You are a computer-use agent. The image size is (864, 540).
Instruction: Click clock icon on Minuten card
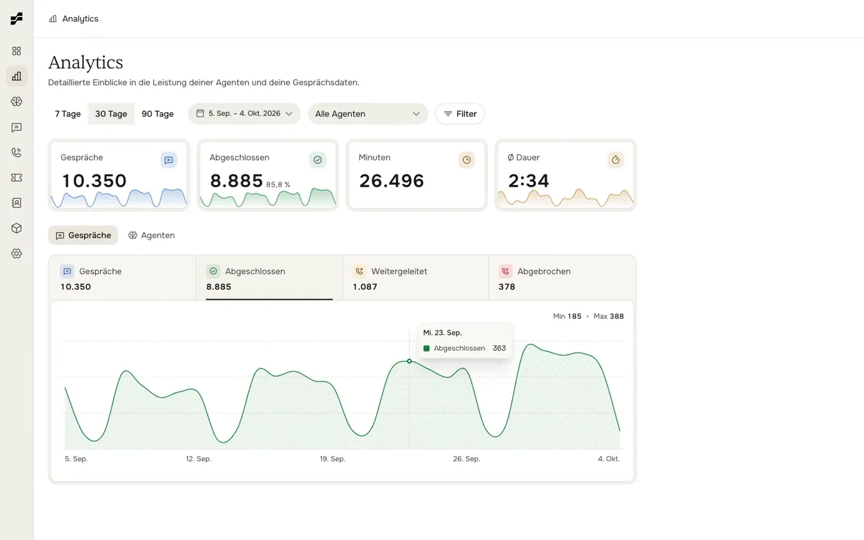coord(467,160)
